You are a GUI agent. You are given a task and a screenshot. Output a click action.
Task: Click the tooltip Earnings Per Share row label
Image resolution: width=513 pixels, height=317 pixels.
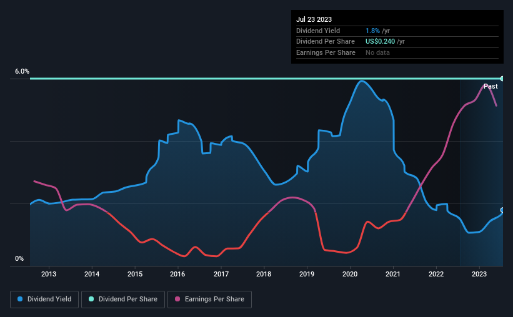[326, 52]
